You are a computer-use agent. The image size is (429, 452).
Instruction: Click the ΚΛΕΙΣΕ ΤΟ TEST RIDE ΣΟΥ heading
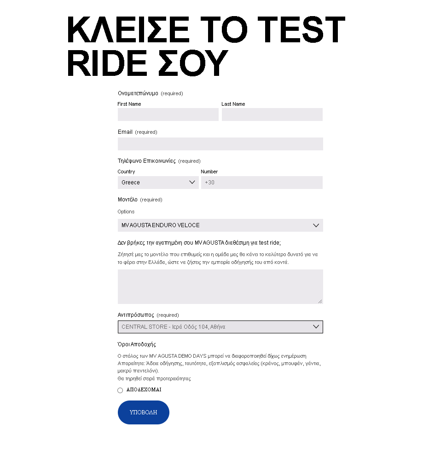206,46
